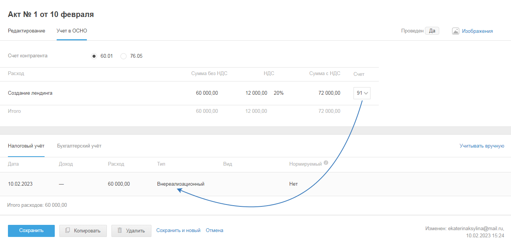
Task: Click the Внереализационный type cell
Action: click(x=181, y=184)
